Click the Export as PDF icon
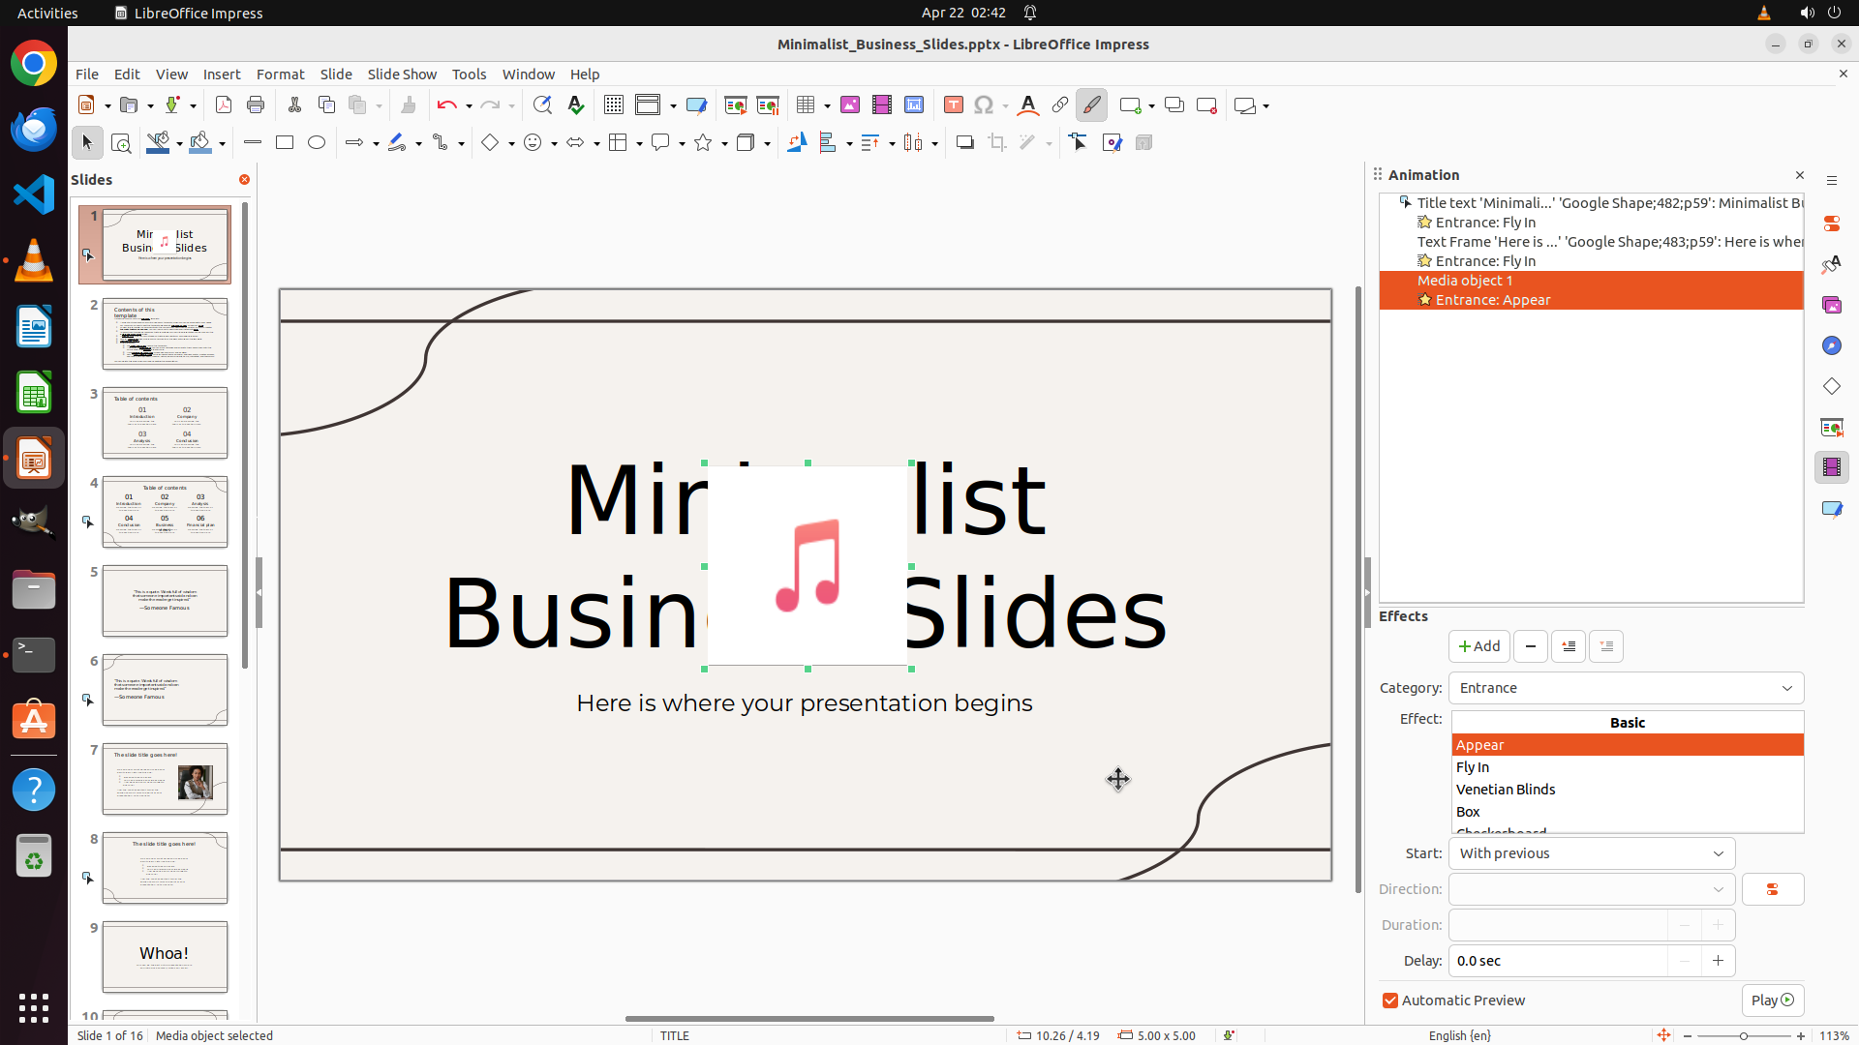 click(224, 104)
